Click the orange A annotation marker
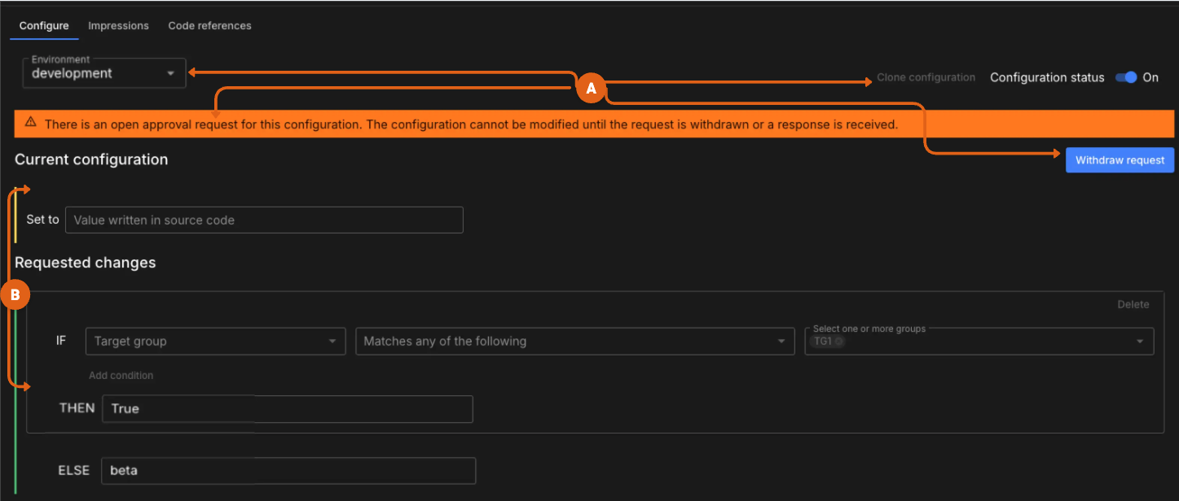 pyautogui.click(x=592, y=88)
